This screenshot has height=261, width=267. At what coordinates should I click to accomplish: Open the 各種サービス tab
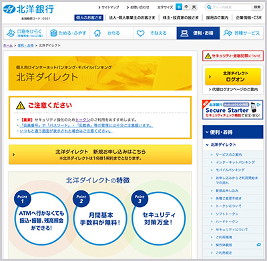(x=242, y=33)
